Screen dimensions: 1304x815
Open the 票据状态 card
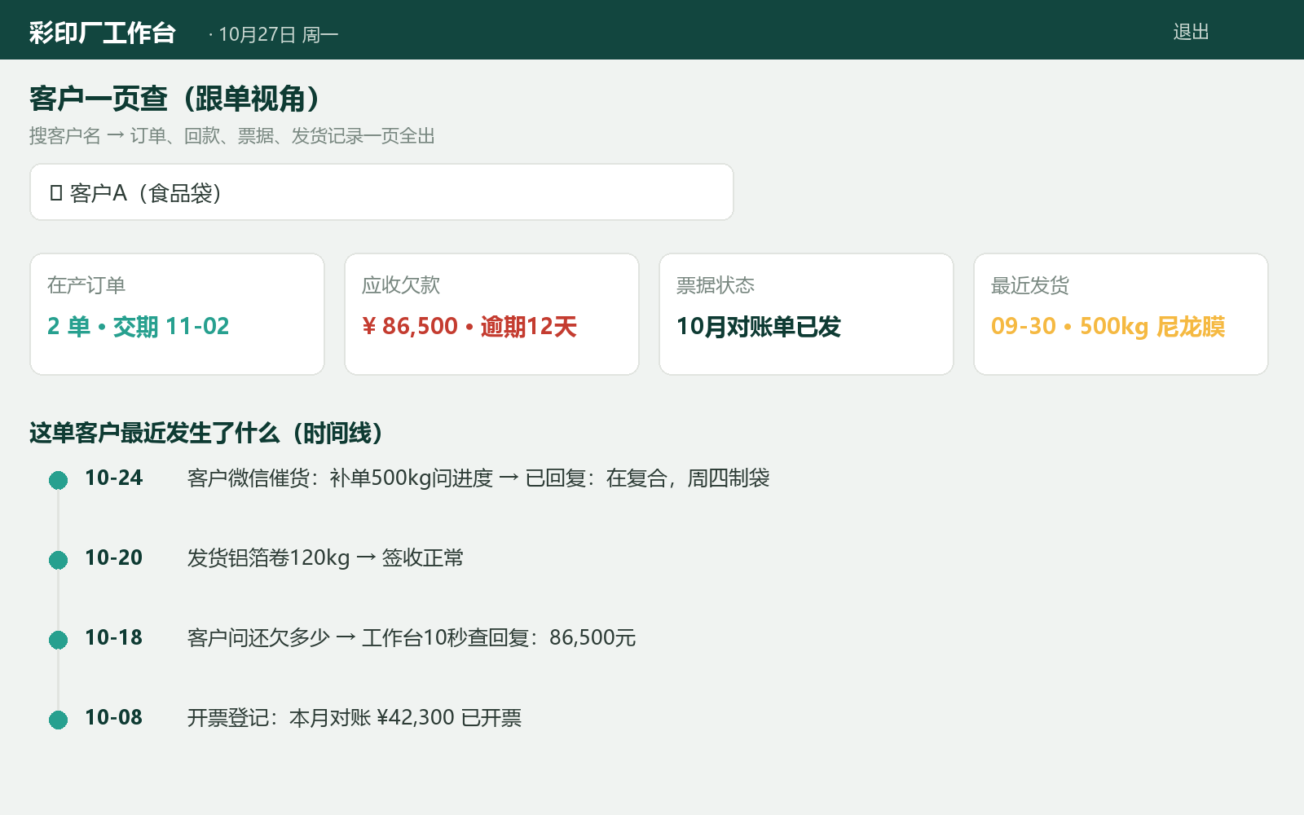[x=806, y=314]
